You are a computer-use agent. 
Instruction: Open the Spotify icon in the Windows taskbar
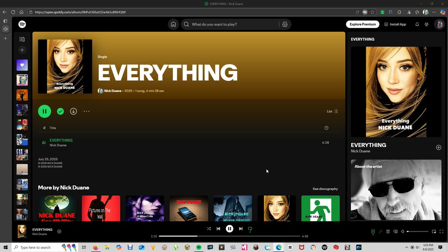pyautogui.click(x=199, y=247)
